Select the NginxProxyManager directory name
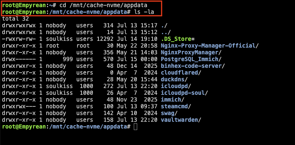Screen dimensions: 295x145 [x=189, y=52]
